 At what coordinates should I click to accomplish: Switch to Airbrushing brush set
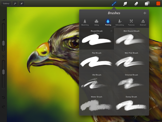pos(120,22)
